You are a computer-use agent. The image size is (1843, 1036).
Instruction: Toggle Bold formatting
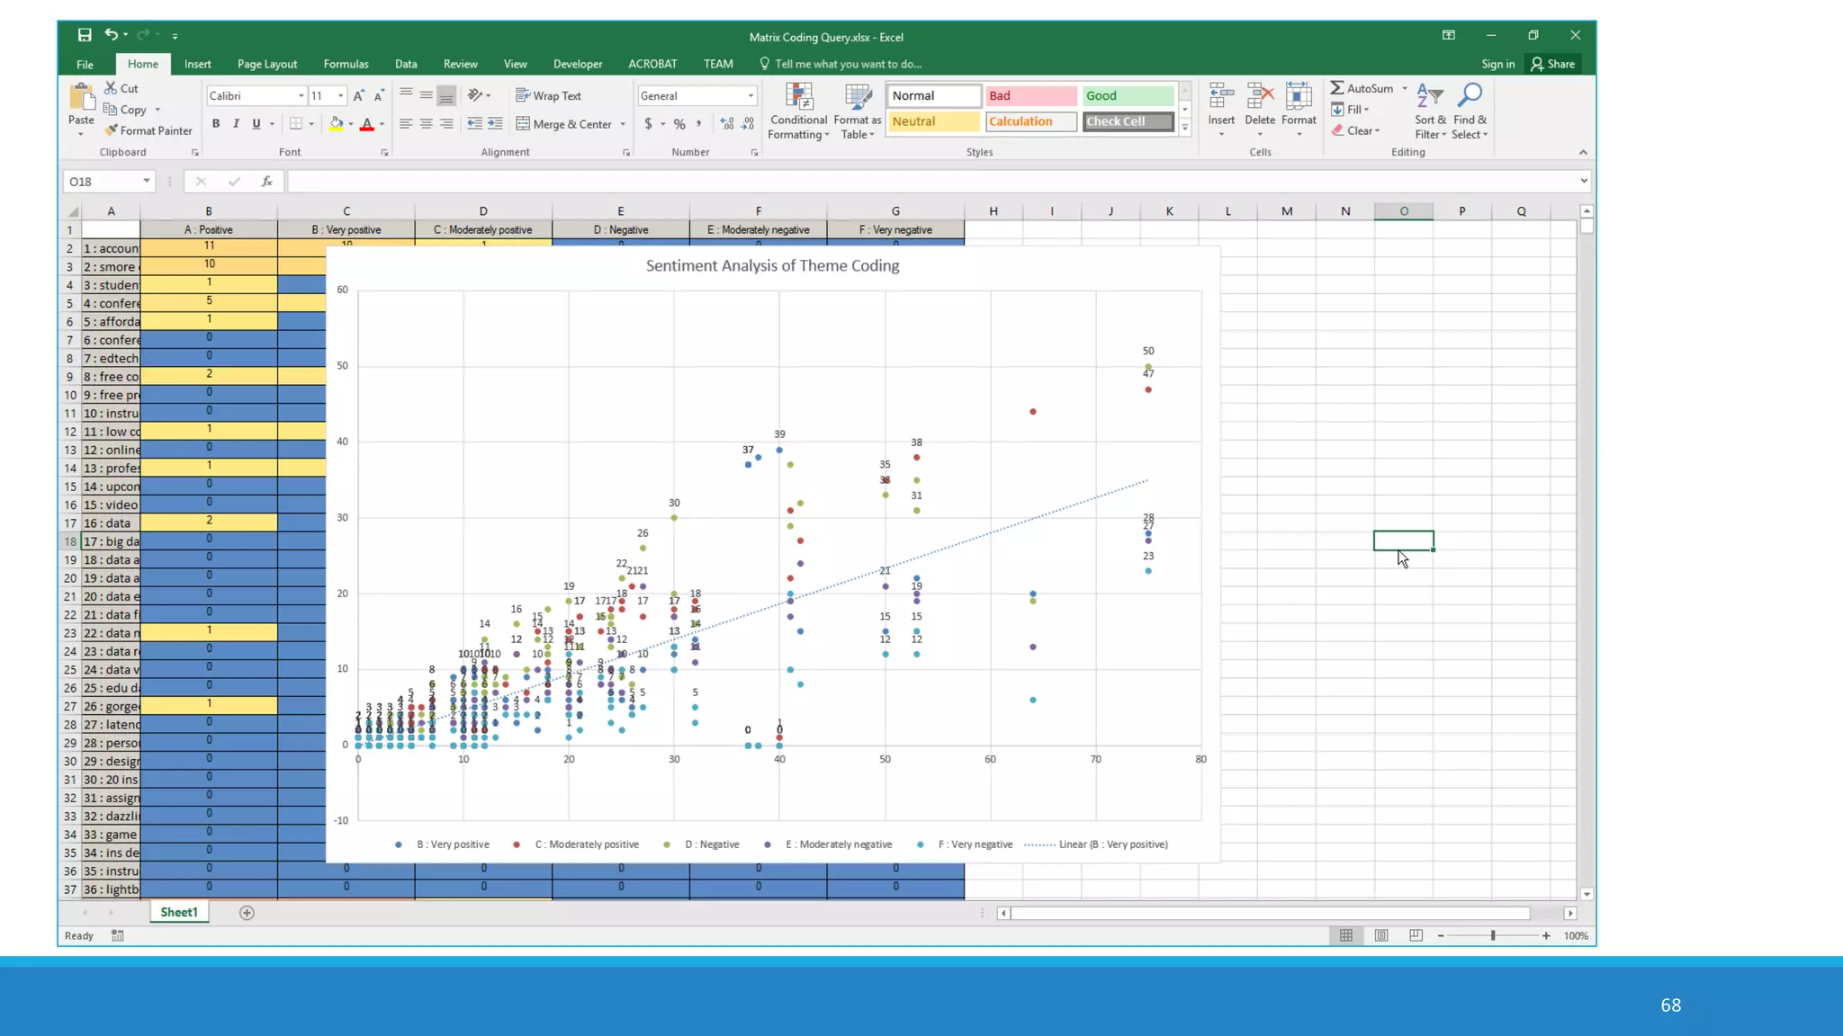(216, 124)
